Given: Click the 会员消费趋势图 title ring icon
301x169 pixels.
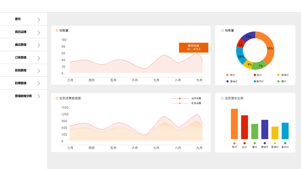Looking at the screenshot, I should [57, 98].
